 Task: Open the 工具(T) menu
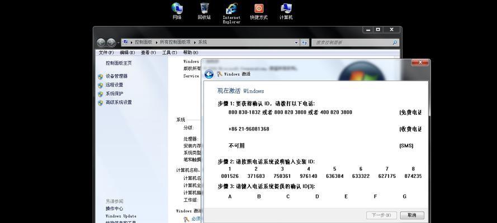click(x=169, y=52)
